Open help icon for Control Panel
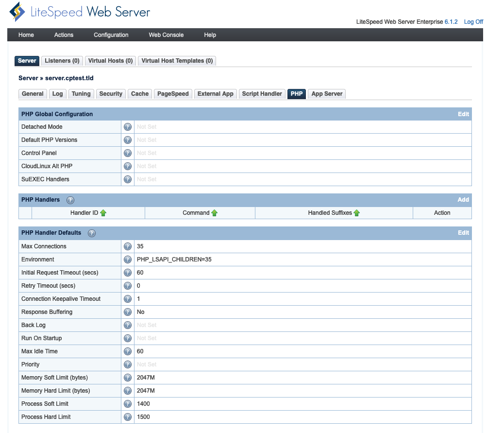 pos(128,153)
